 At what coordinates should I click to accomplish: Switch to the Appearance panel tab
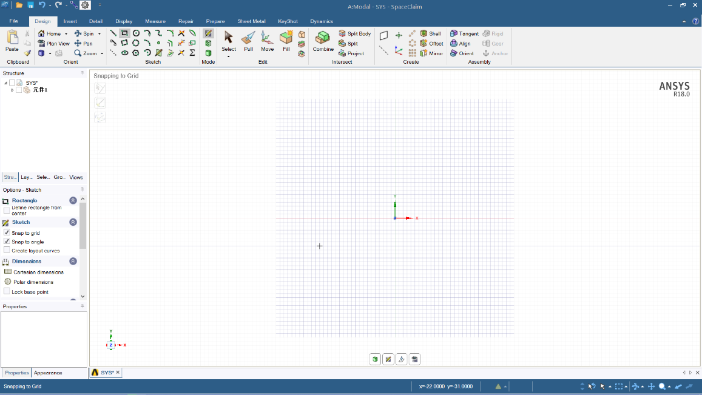tap(48, 373)
